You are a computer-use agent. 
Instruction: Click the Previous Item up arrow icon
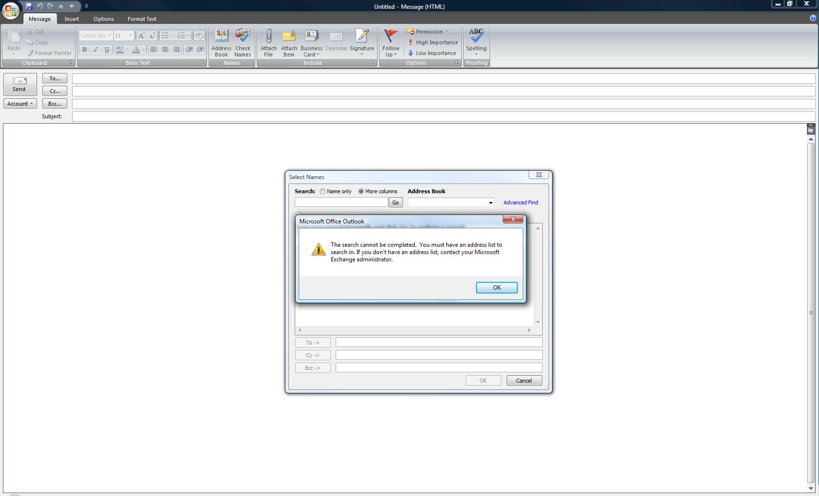pyautogui.click(x=61, y=6)
